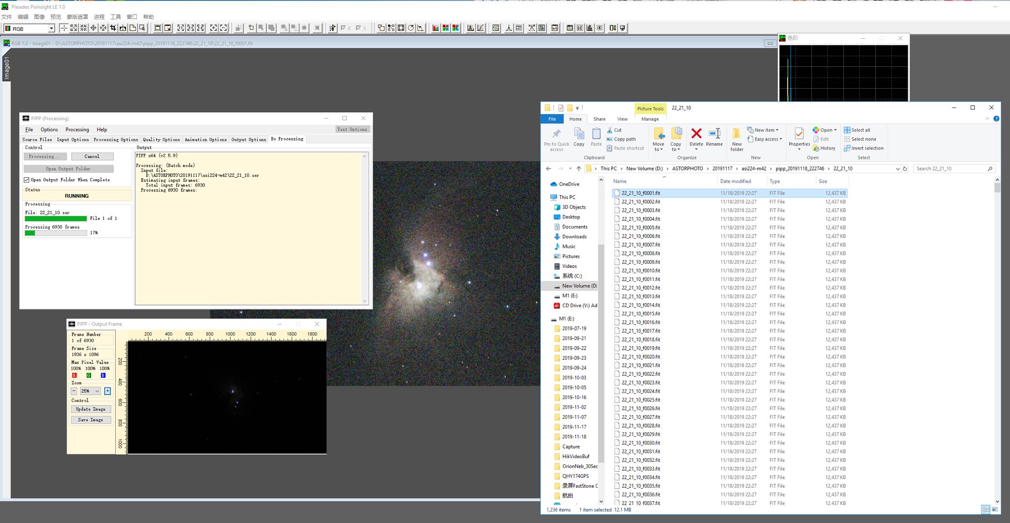Open the Source Files tab in PIPP
Screen dimensions: 1010x523
click(37, 139)
